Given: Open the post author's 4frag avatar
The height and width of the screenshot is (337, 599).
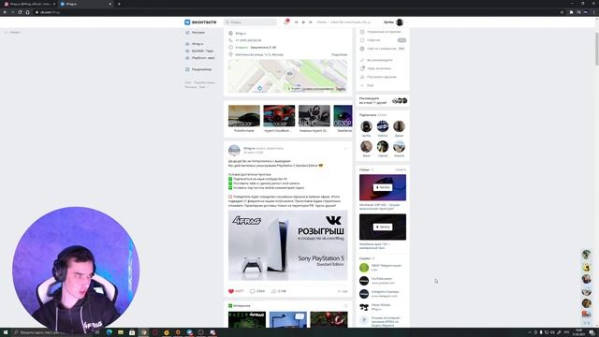Looking at the screenshot, I should [x=234, y=150].
